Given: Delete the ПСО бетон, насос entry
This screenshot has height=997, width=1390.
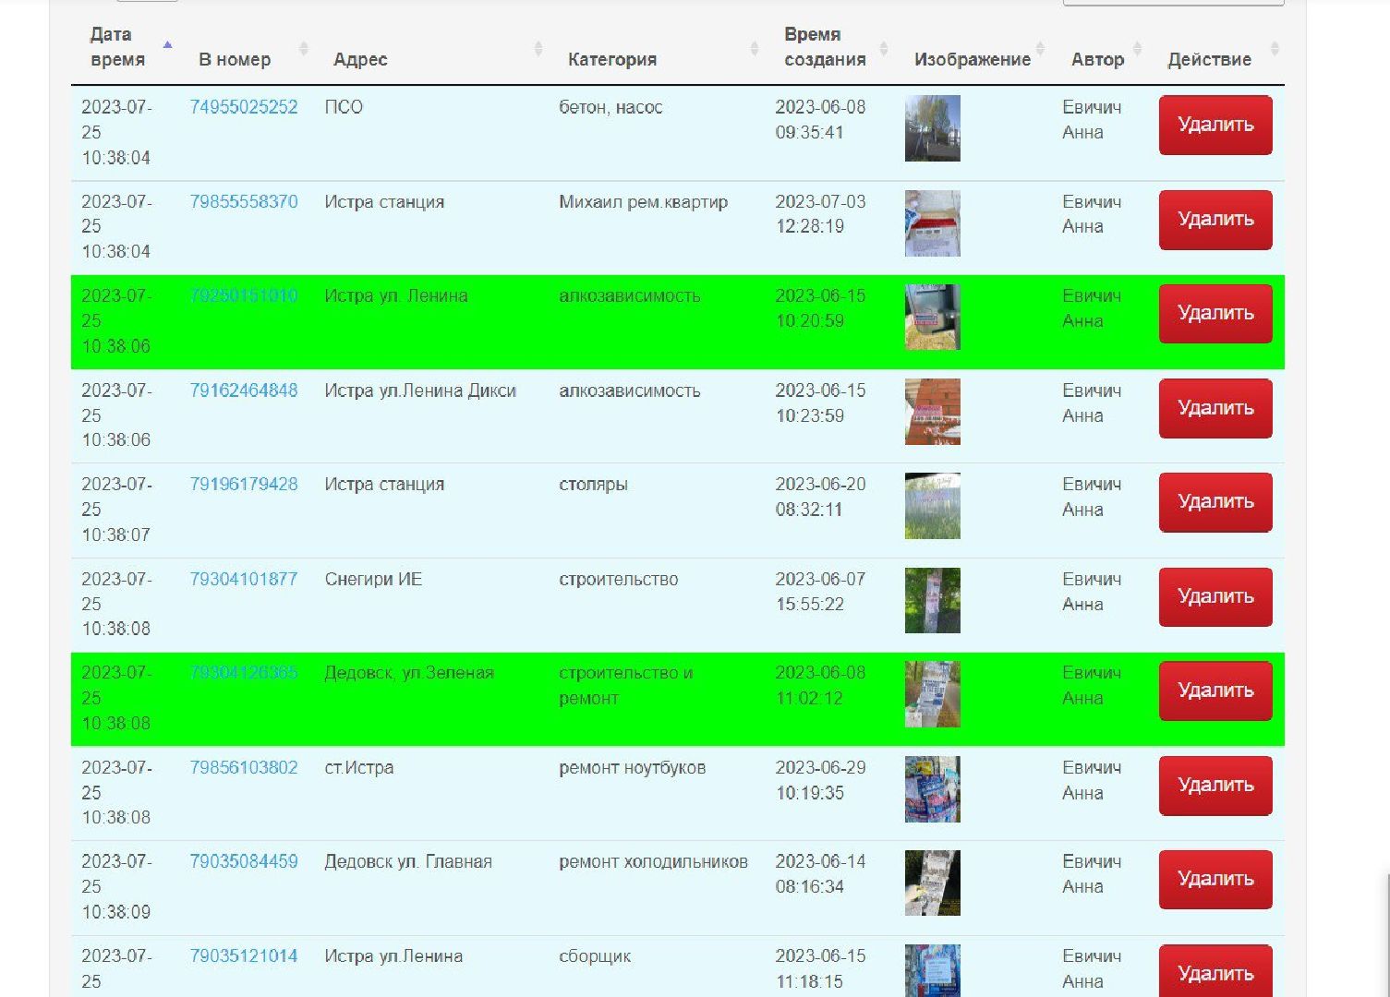Looking at the screenshot, I should (1215, 125).
